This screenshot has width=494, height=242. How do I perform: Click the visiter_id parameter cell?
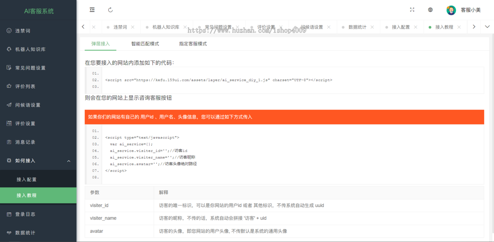119,205
